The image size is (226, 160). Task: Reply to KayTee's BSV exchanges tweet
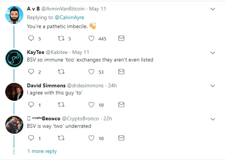click(31, 72)
